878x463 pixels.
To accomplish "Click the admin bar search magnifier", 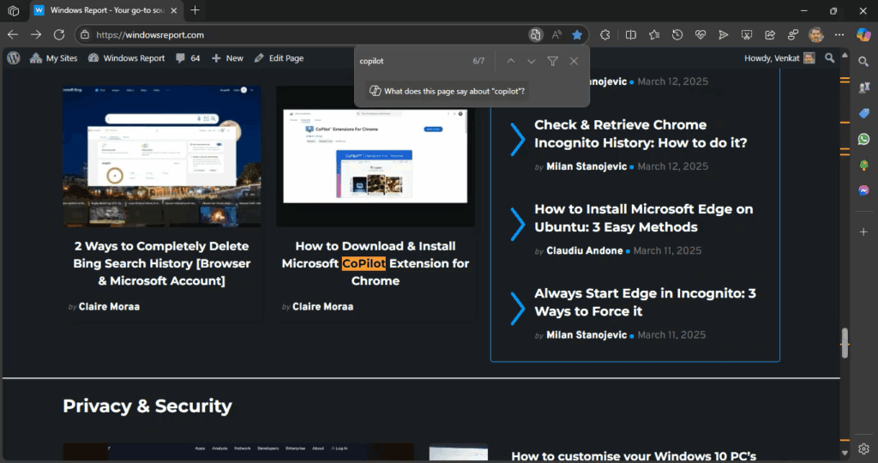I will (x=829, y=57).
